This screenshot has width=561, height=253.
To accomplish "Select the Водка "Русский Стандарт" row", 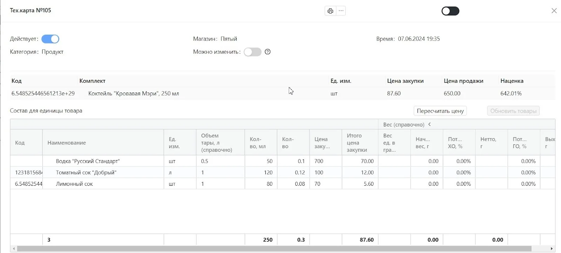I will tap(283, 161).
